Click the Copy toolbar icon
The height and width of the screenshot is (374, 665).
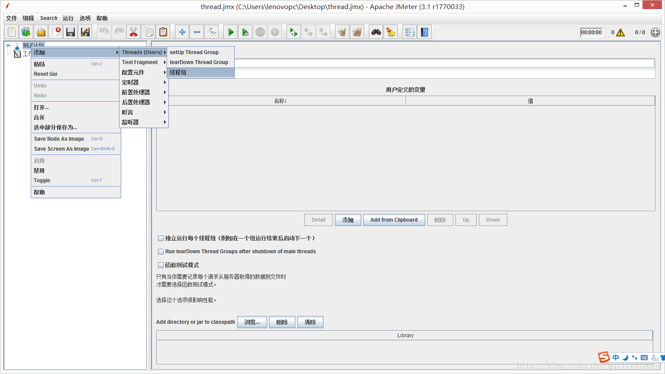coord(148,32)
